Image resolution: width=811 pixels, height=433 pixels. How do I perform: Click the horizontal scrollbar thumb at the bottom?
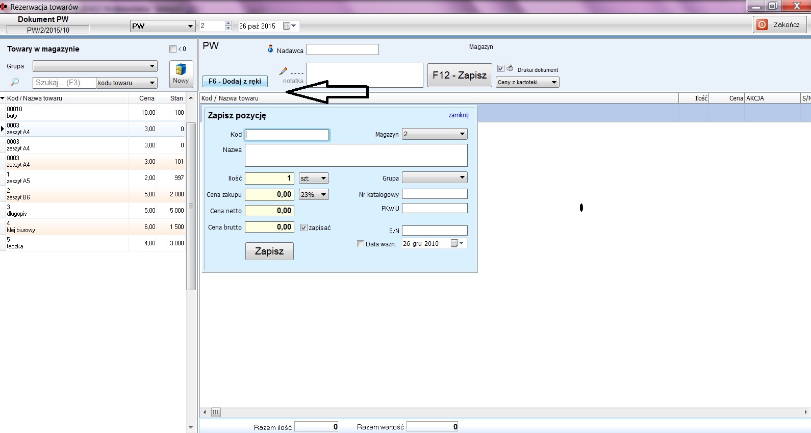tap(216, 412)
